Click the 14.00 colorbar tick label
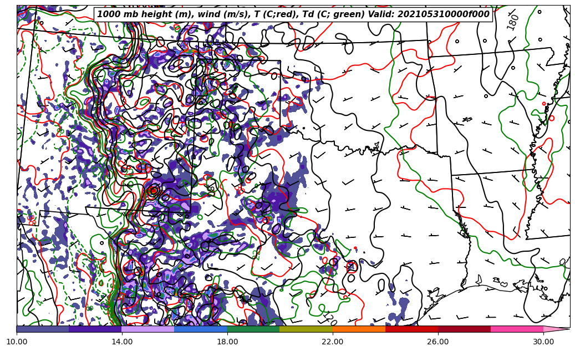 pyautogui.click(x=122, y=342)
